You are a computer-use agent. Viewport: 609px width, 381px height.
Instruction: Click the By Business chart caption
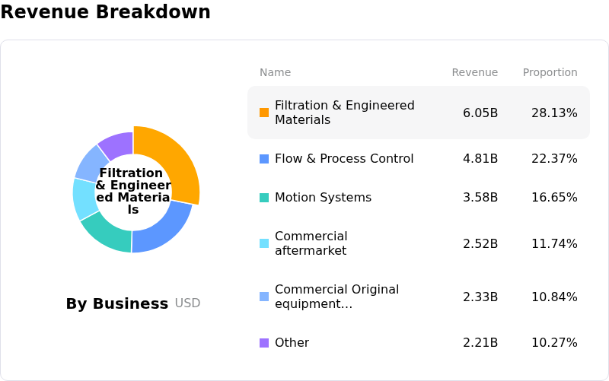[117, 303]
